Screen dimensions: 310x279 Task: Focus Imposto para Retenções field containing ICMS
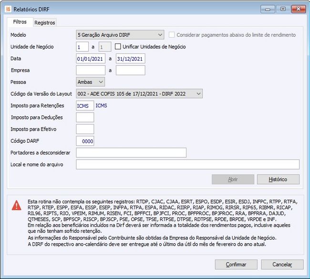[85, 106]
